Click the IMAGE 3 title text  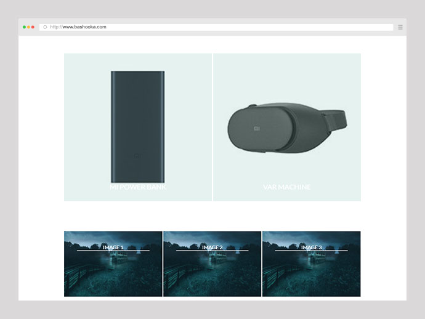(x=312, y=247)
